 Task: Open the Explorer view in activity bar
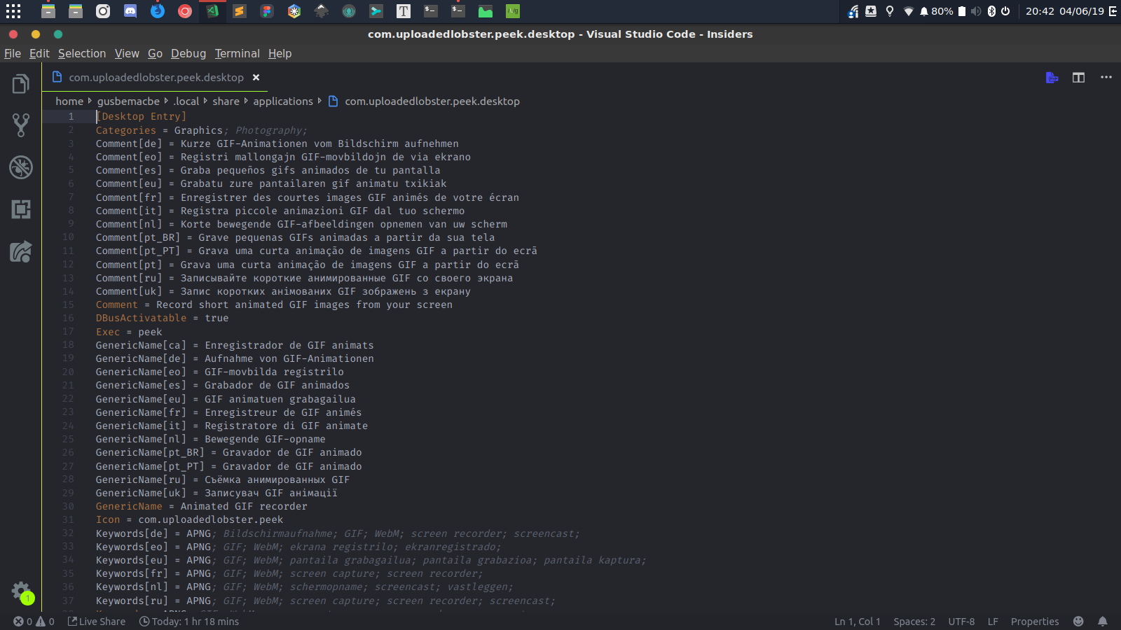click(x=21, y=84)
